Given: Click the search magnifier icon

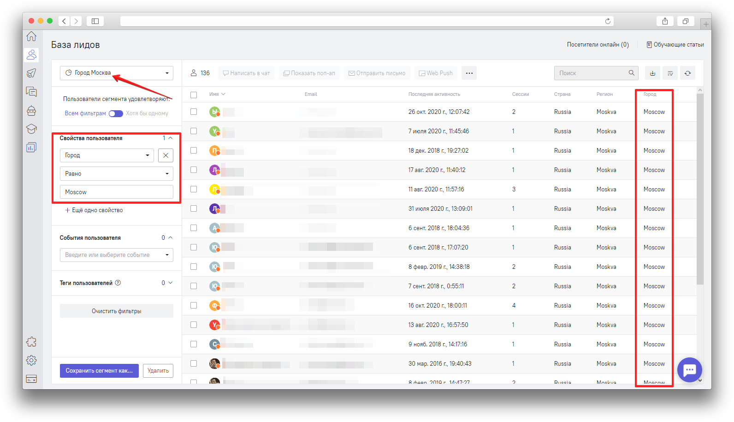Looking at the screenshot, I should 632,73.
